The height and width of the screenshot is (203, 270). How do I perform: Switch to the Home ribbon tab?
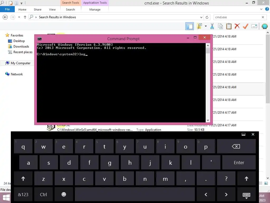(x=22, y=10)
